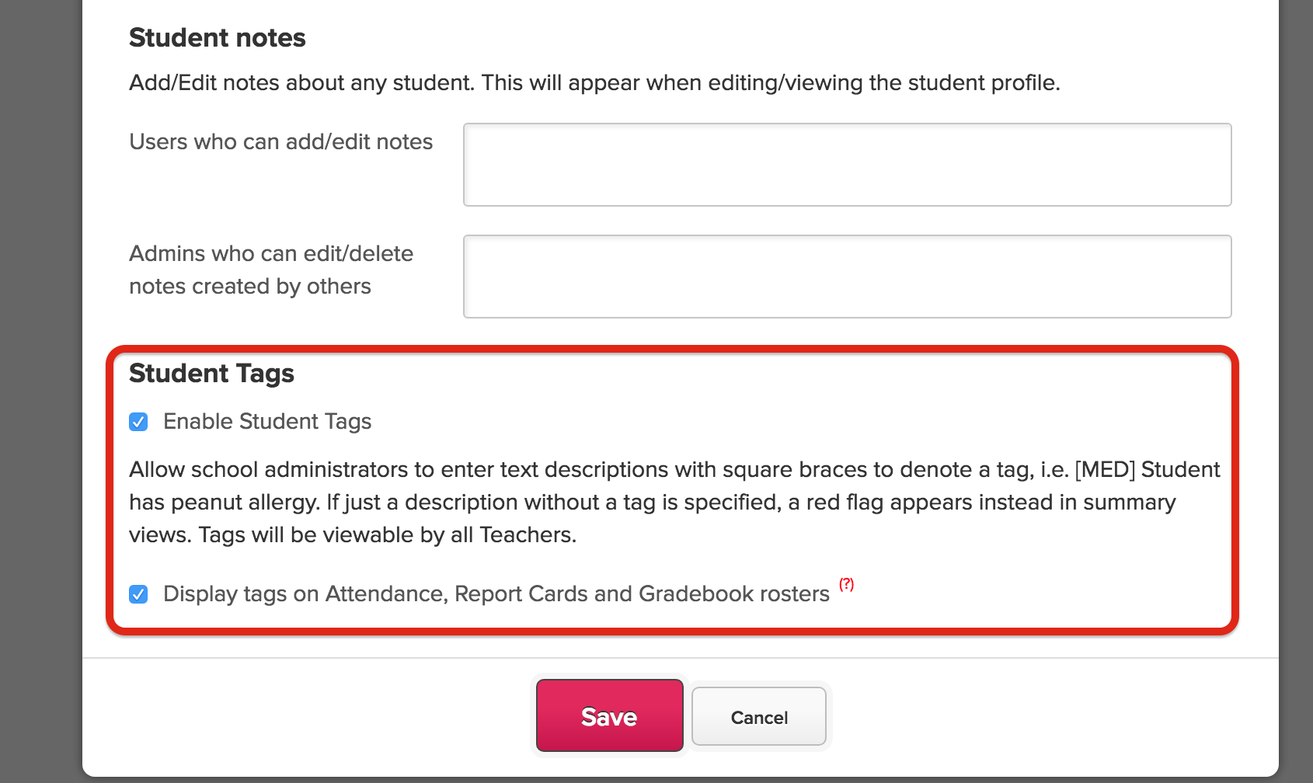Click the 'Users who can add/edit notes' field

coord(846,164)
